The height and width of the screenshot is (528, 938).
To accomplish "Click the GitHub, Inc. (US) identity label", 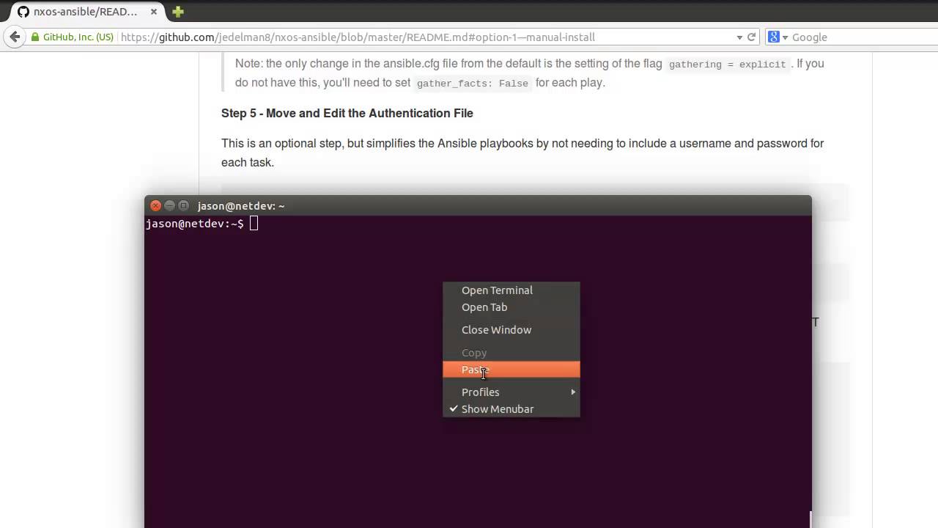I will click(78, 37).
